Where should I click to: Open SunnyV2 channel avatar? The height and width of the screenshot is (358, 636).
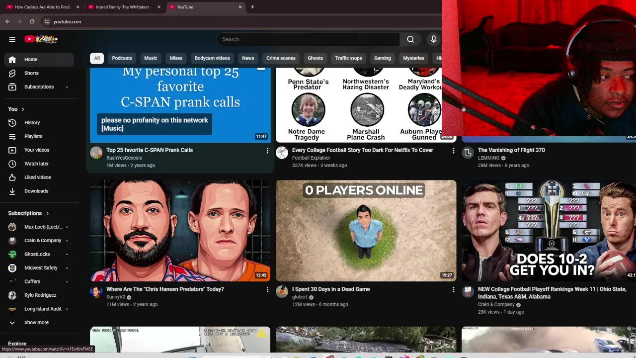(x=96, y=292)
